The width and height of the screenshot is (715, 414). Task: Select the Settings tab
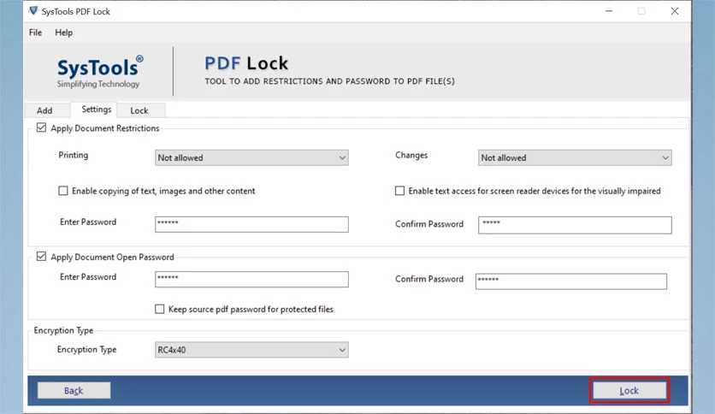[96, 109]
